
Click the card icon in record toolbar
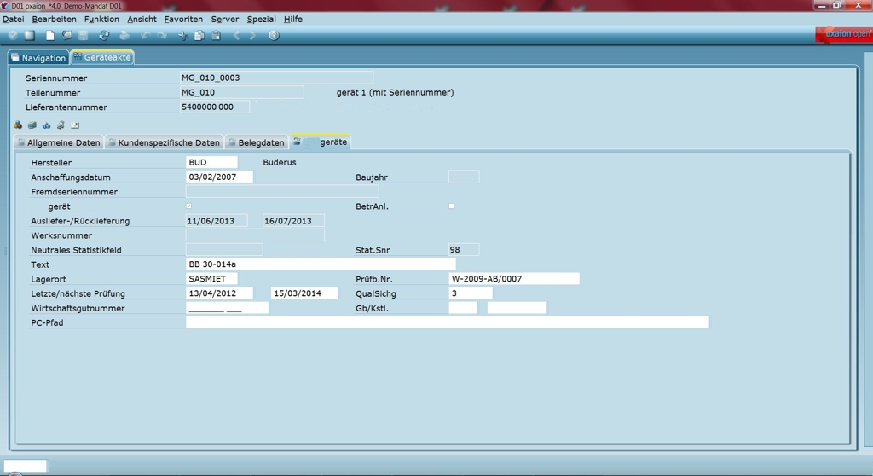point(75,125)
